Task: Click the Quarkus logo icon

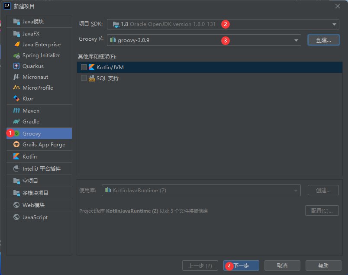Action: [x=16, y=66]
